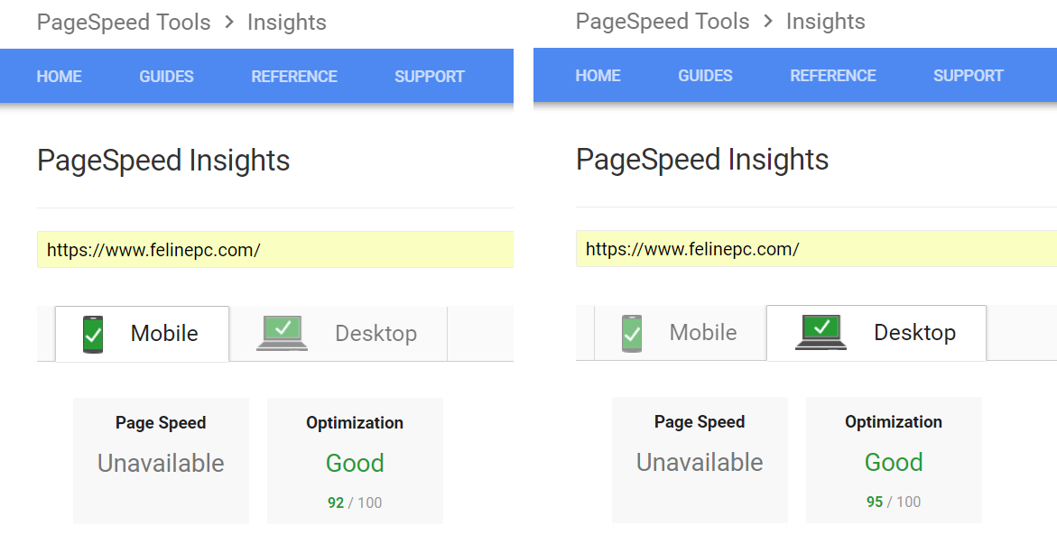1057x544 pixels.
Task: Click PageSpeed Tools breadcrumb in left panel
Action: [x=124, y=23]
